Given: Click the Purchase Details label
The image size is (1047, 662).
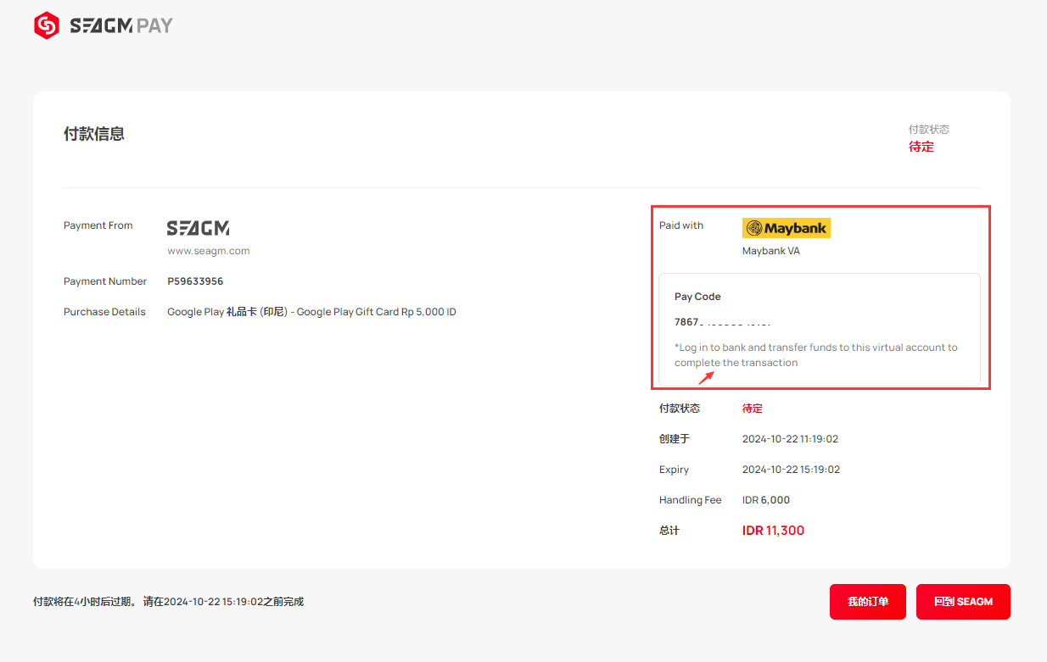Looking at the screenshot, I should (x=104, y=312).
